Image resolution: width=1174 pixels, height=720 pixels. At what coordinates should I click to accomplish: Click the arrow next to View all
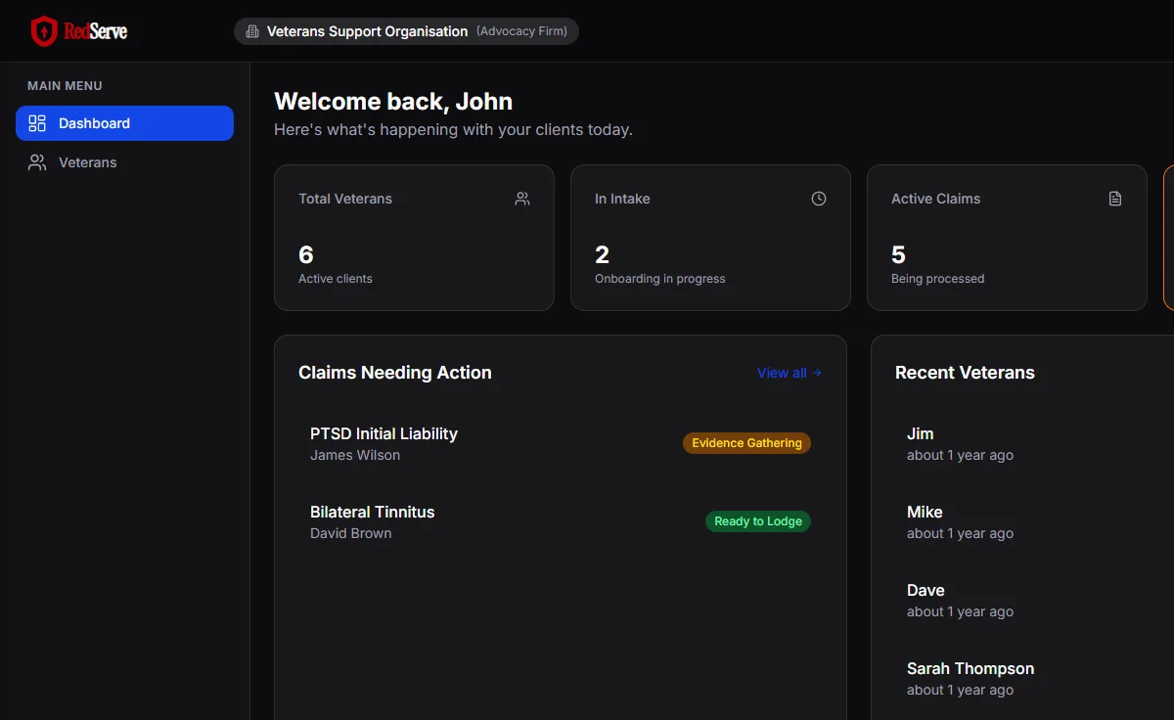817,373
